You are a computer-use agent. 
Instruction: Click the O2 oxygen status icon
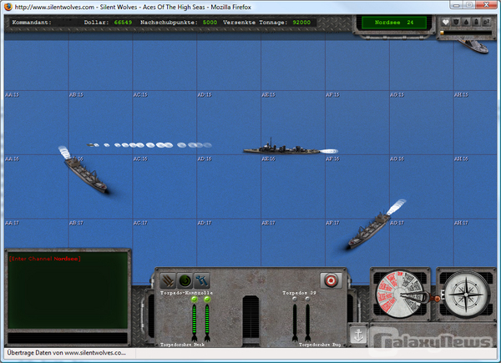[485, 23]
